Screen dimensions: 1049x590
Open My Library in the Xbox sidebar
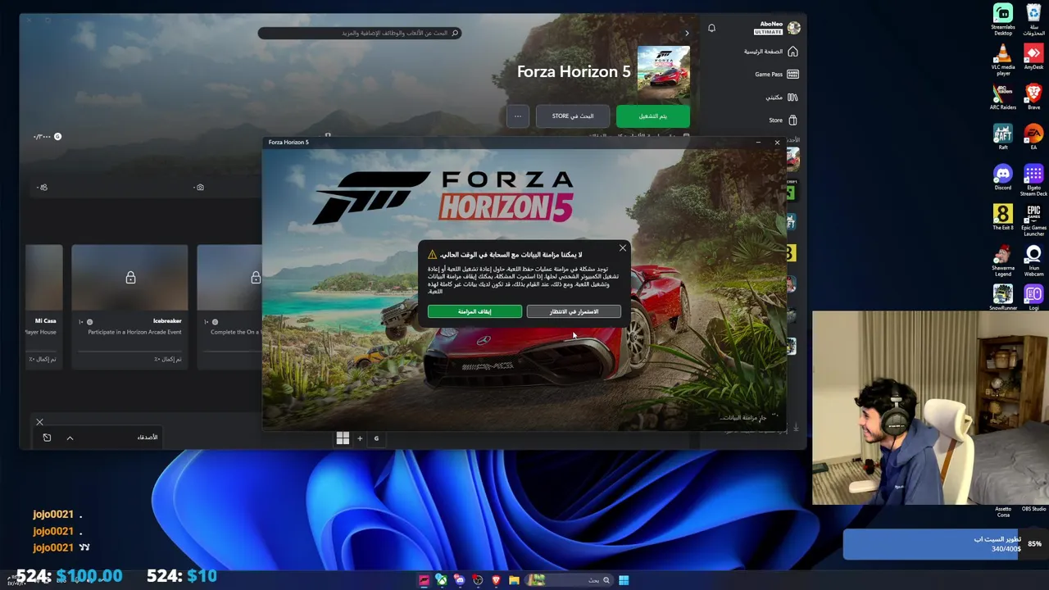pos(781,98)
